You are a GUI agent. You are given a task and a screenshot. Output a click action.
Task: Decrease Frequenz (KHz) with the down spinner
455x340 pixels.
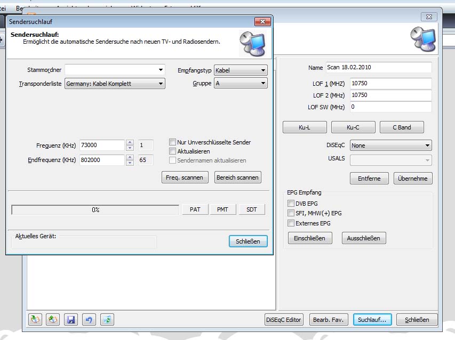point(130,148)
